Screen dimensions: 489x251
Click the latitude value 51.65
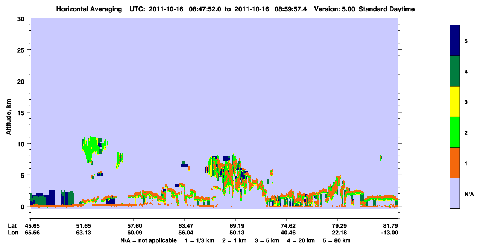[x=83, y=226]
